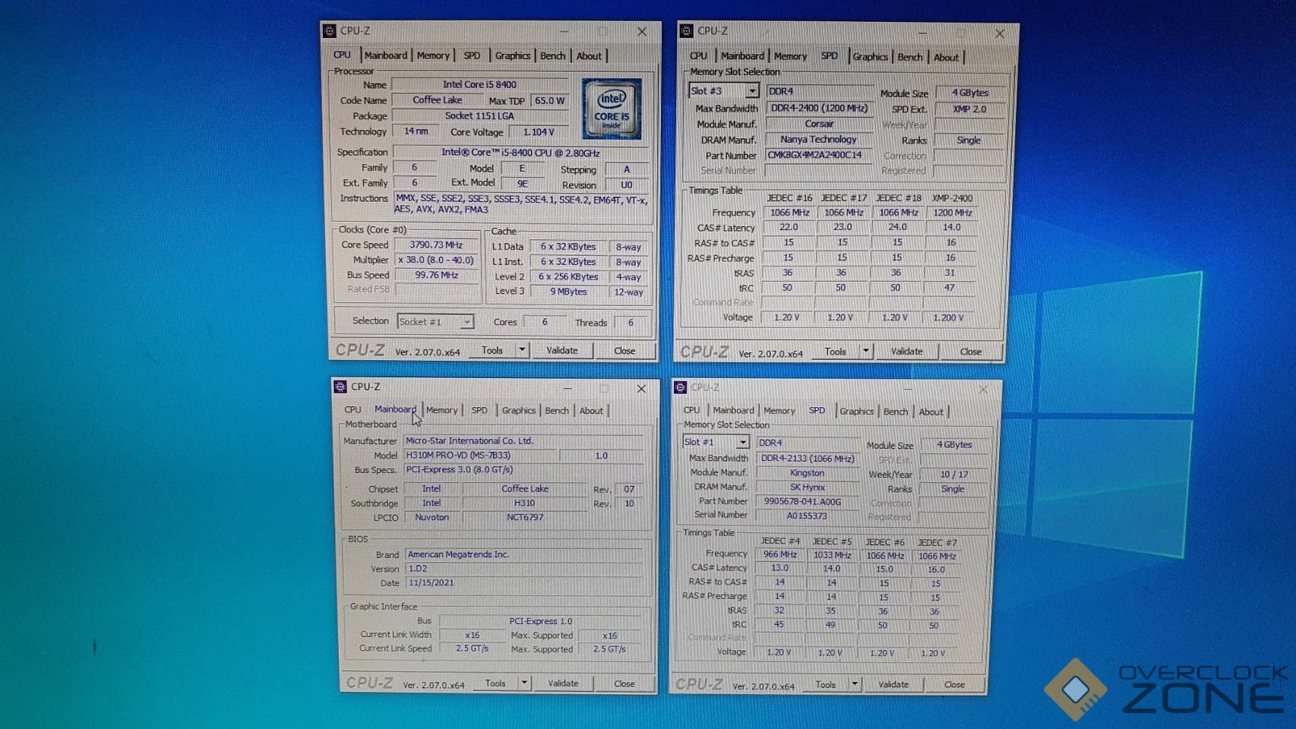Viewport: 1296px width, 729px height.
Task: Open the Mainboard tab in the Slot #3 window
Action: click(742, 56)
